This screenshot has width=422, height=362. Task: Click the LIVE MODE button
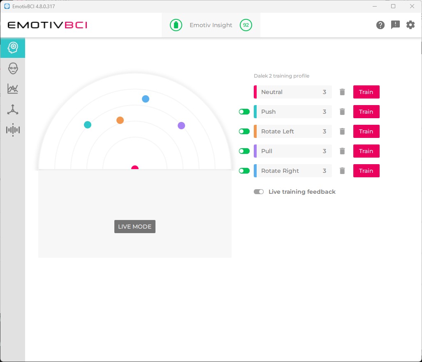(135, 227)
